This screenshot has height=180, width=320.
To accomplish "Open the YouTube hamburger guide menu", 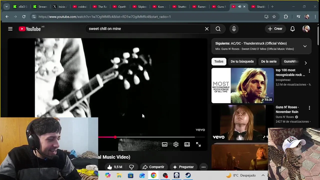I will pos(10,29).
